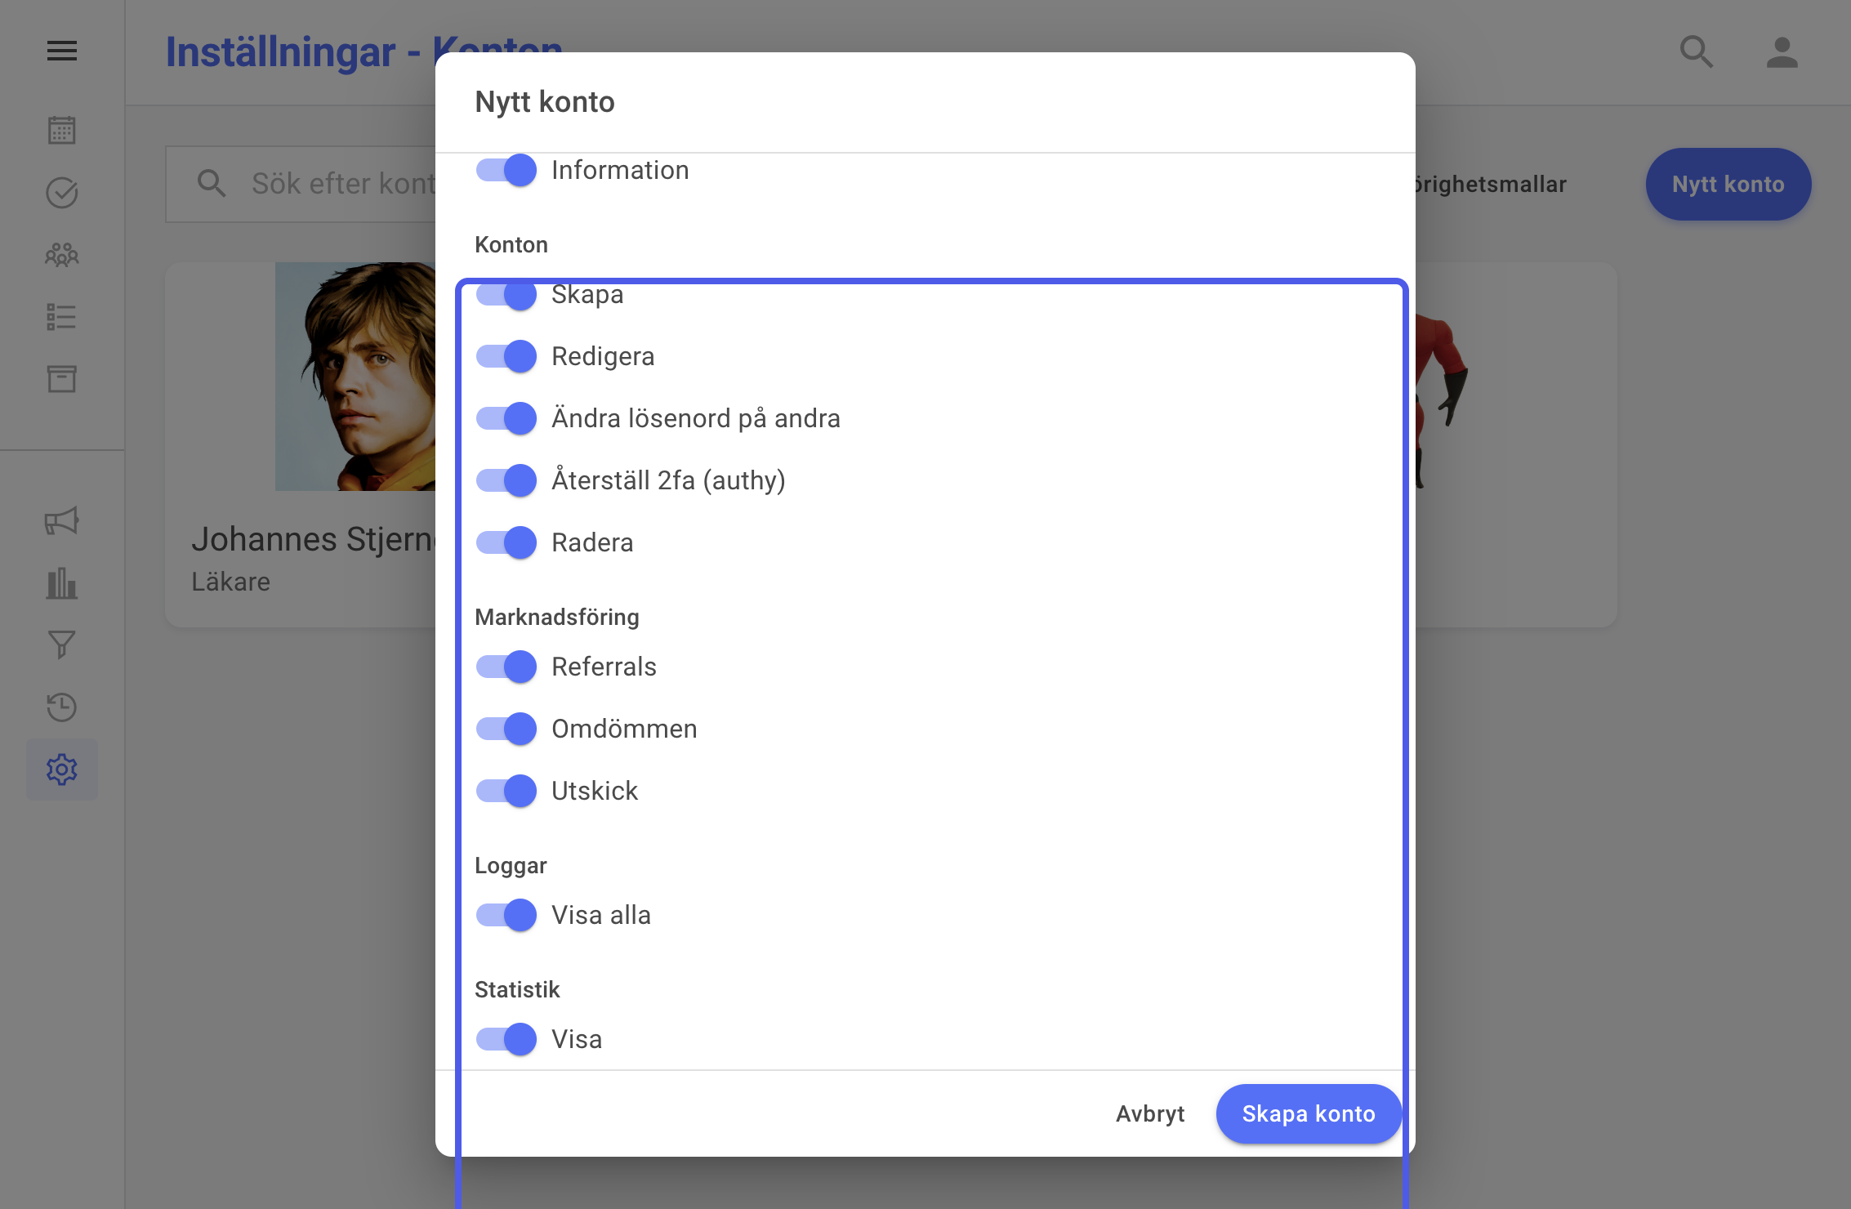Screen dimensions: 1851x1209
Task: Toggle the Redigera switch off
Action: pyautogui.click(x=506, y=356)
